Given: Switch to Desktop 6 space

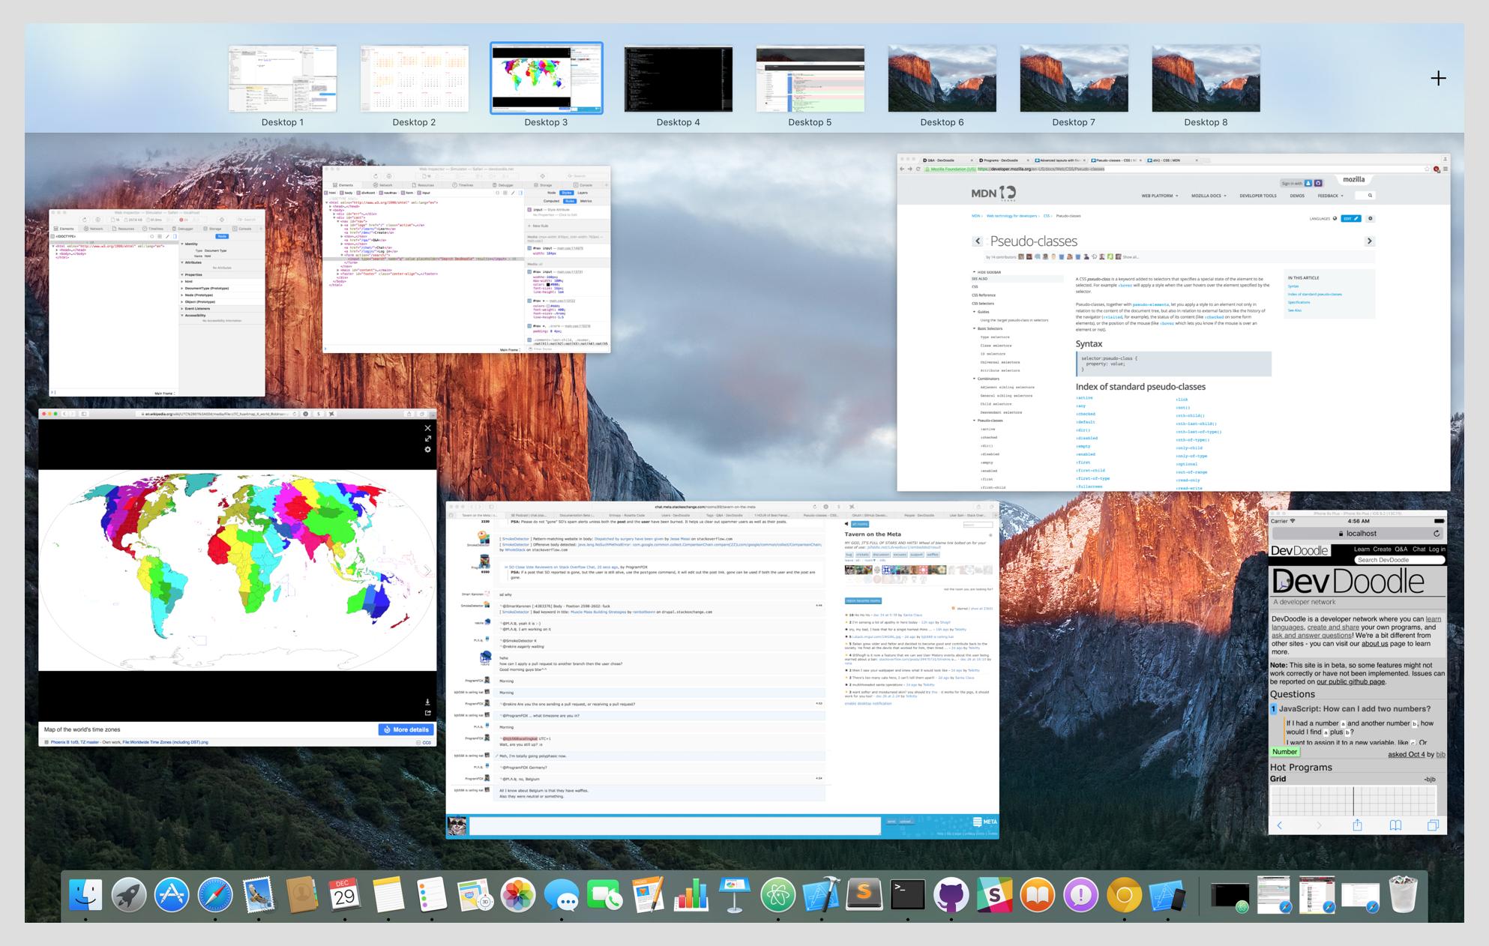Looking at the screenshot, I should pos(942,79).
